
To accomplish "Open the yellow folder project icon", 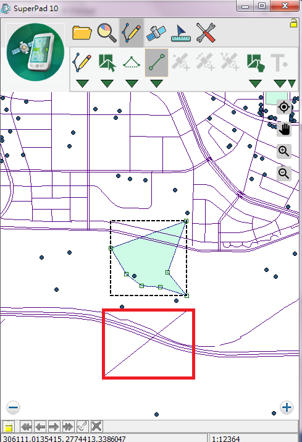I will point(82,33).
